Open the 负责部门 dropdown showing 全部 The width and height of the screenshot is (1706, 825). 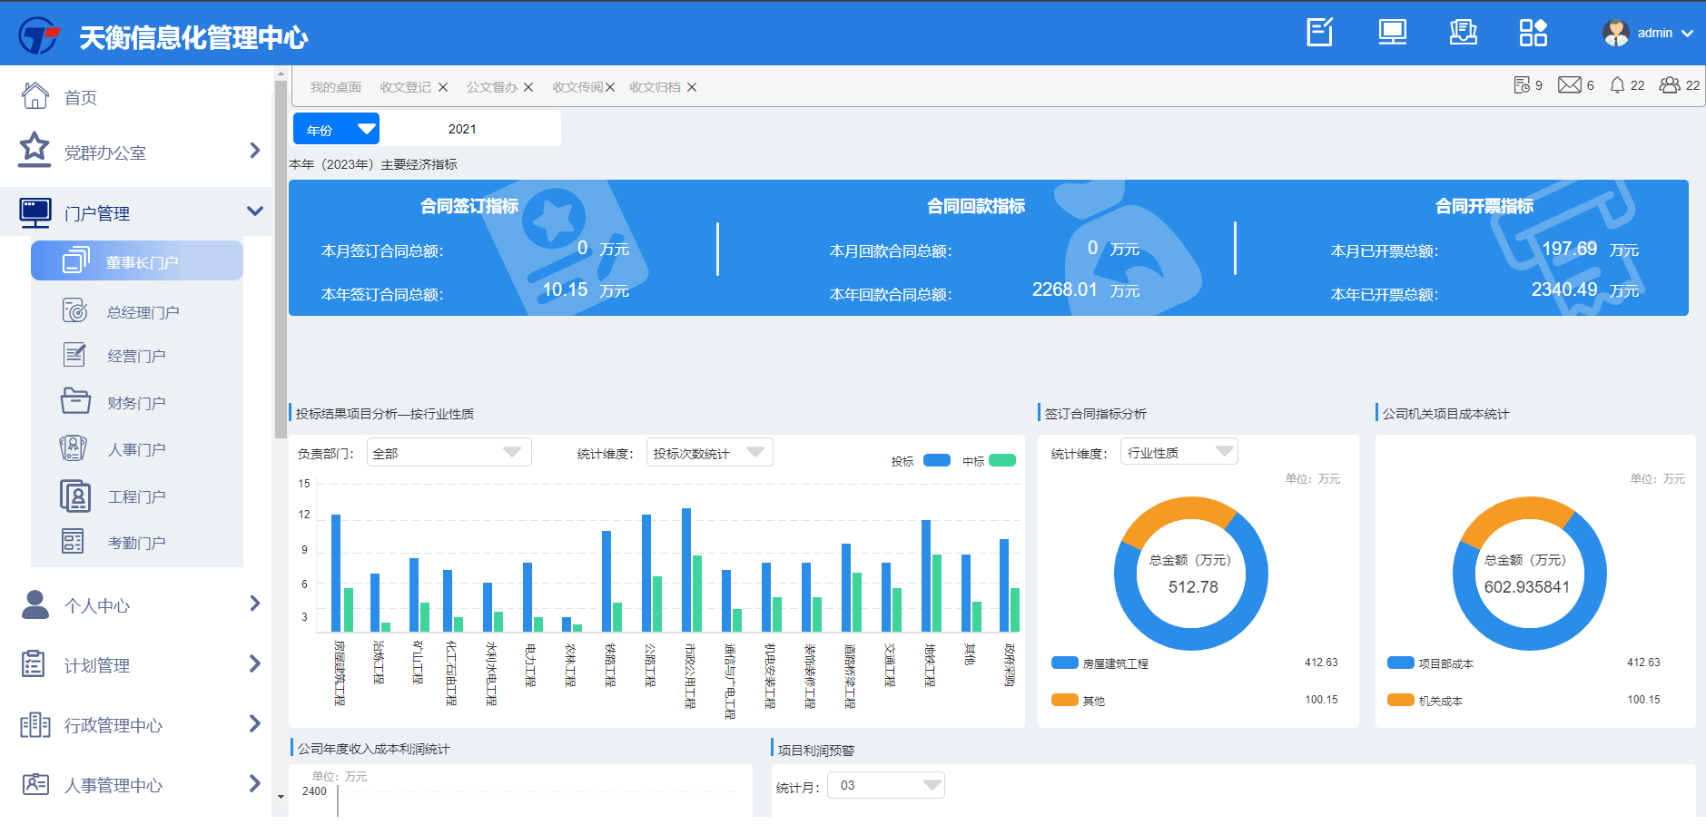tap(449, 453)
